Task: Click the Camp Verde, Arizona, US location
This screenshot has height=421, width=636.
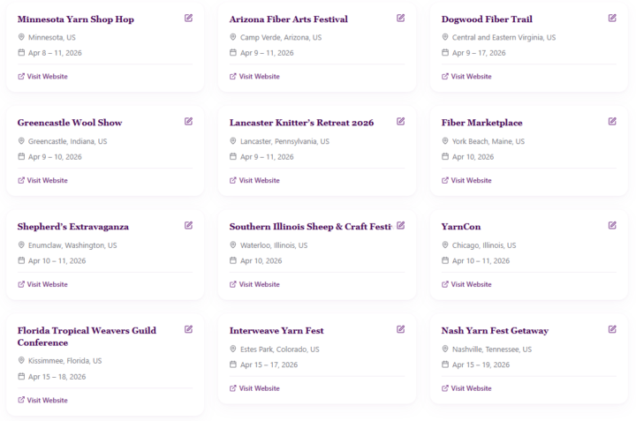Action: (x=281, y=37)
